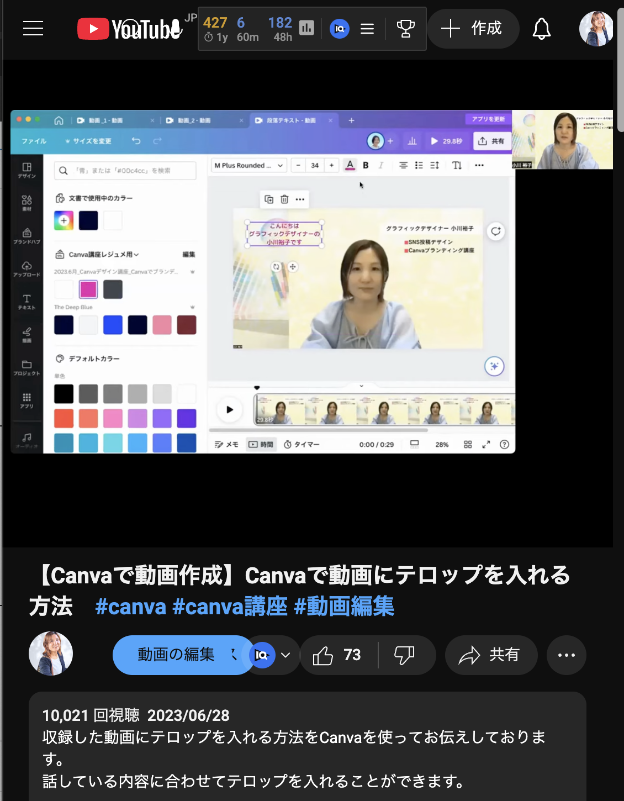Click the blue vidIQ logo icon in the top bar

(340, 28)
